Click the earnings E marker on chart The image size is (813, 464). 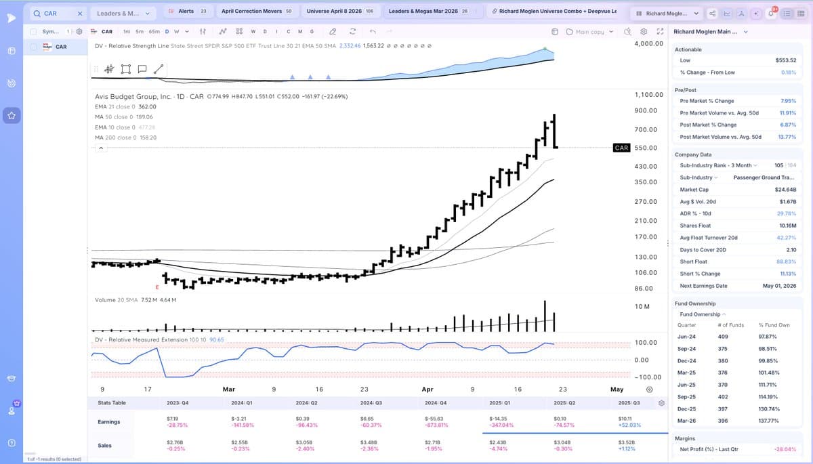coord(157,287)
